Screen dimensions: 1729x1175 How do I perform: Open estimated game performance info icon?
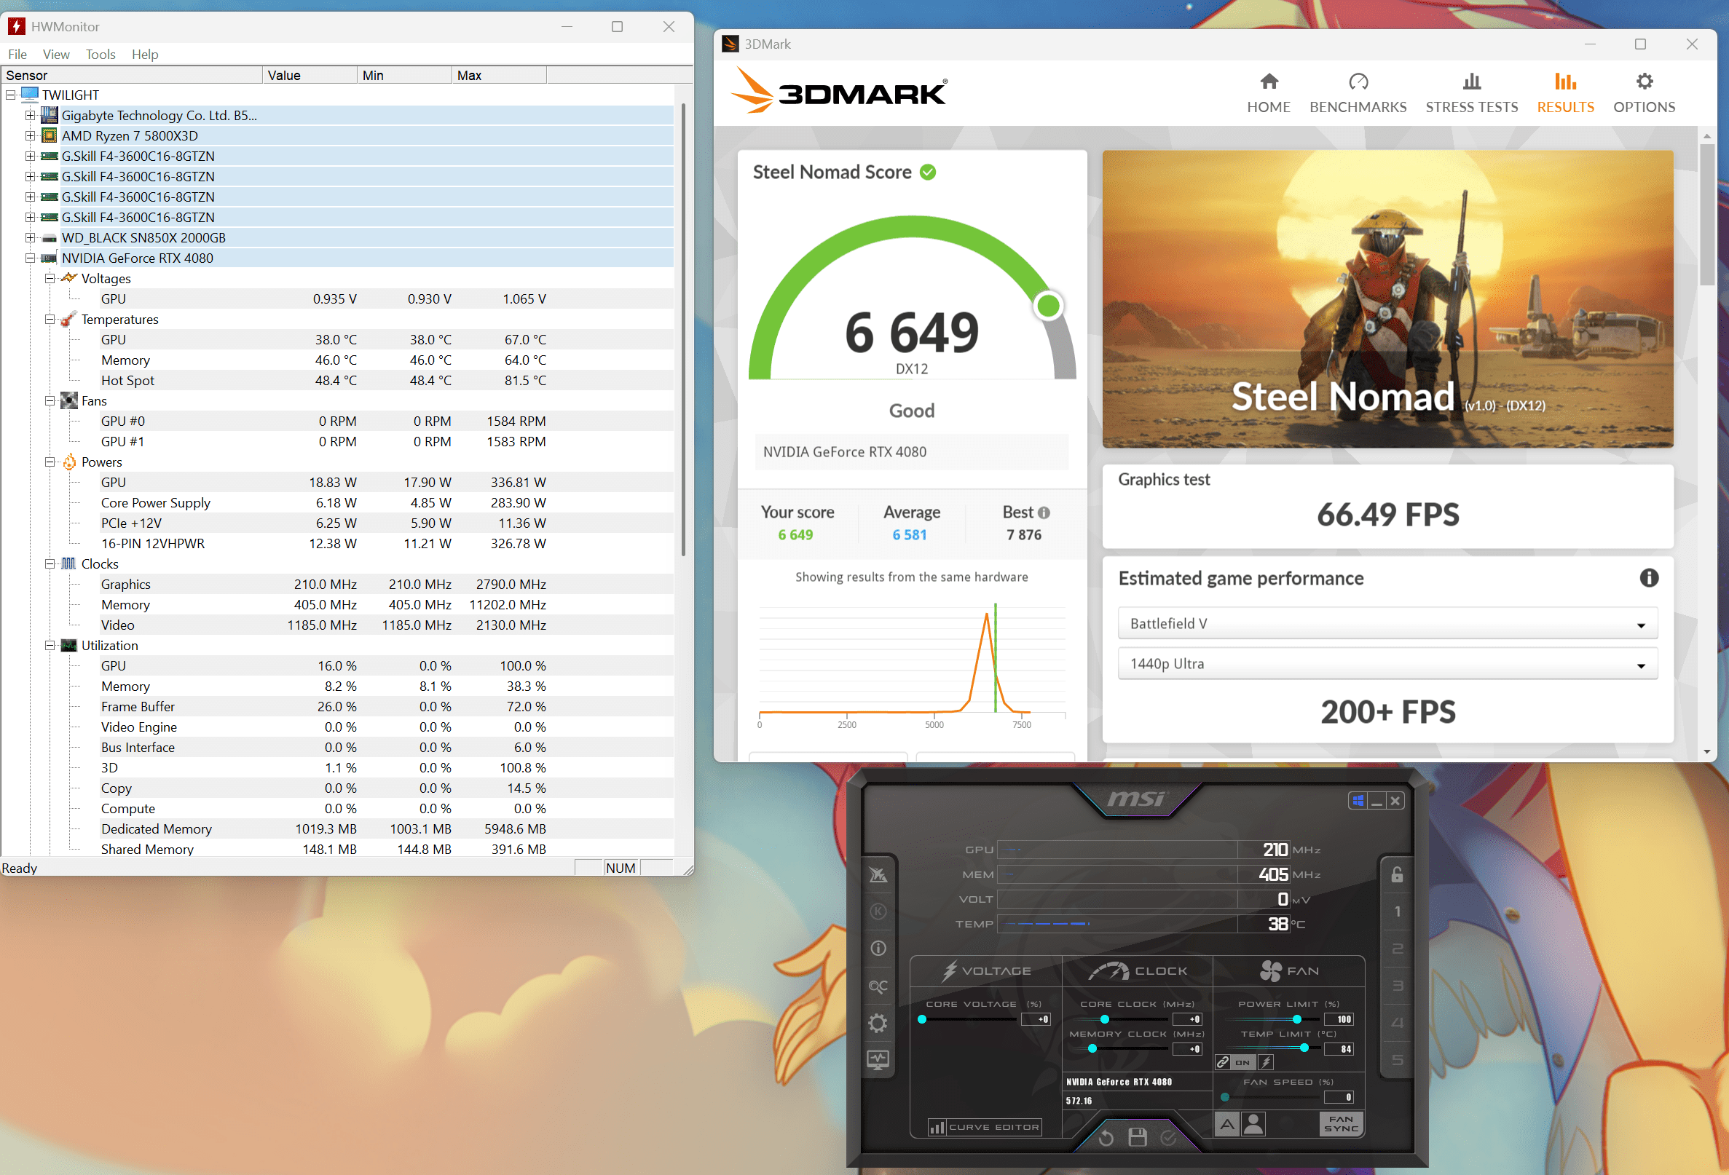pos(1648,578)
